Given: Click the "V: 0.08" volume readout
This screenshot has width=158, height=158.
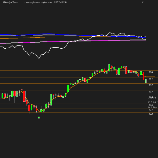Looking at the screenshot, I should pos(152,102).
